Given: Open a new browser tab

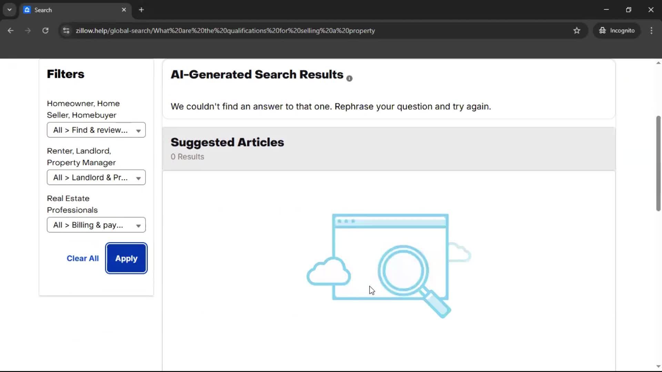Looking at the screenshot, I should (x=141, y=10).
